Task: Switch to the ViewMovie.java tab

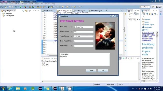Action: pos(80,11)
